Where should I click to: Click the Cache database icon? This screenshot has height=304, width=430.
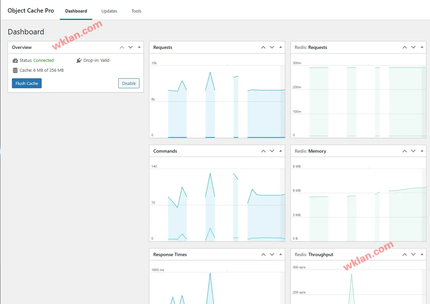point(15,70)
